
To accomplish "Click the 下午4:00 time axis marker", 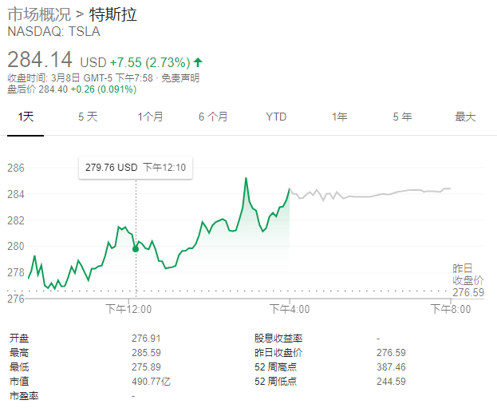I will [290, 308].
